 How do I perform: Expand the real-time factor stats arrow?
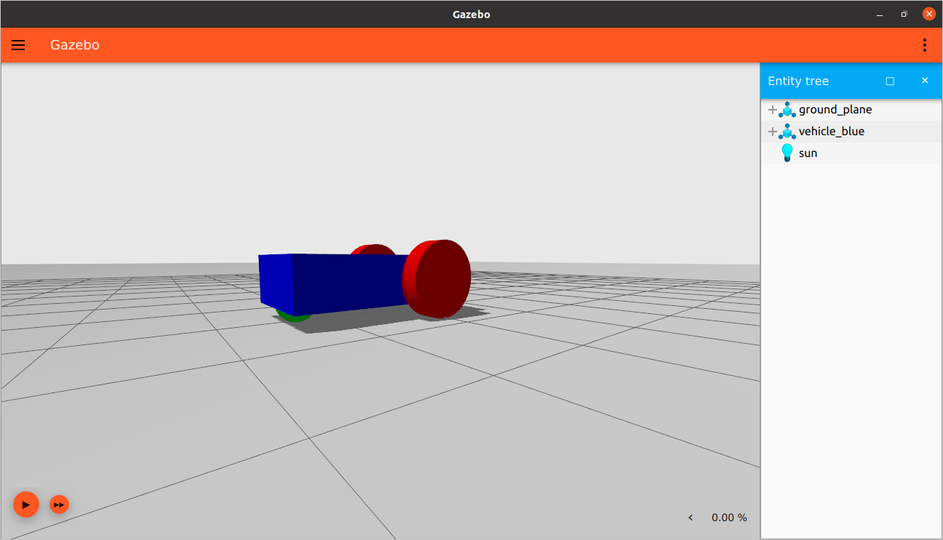691,517
